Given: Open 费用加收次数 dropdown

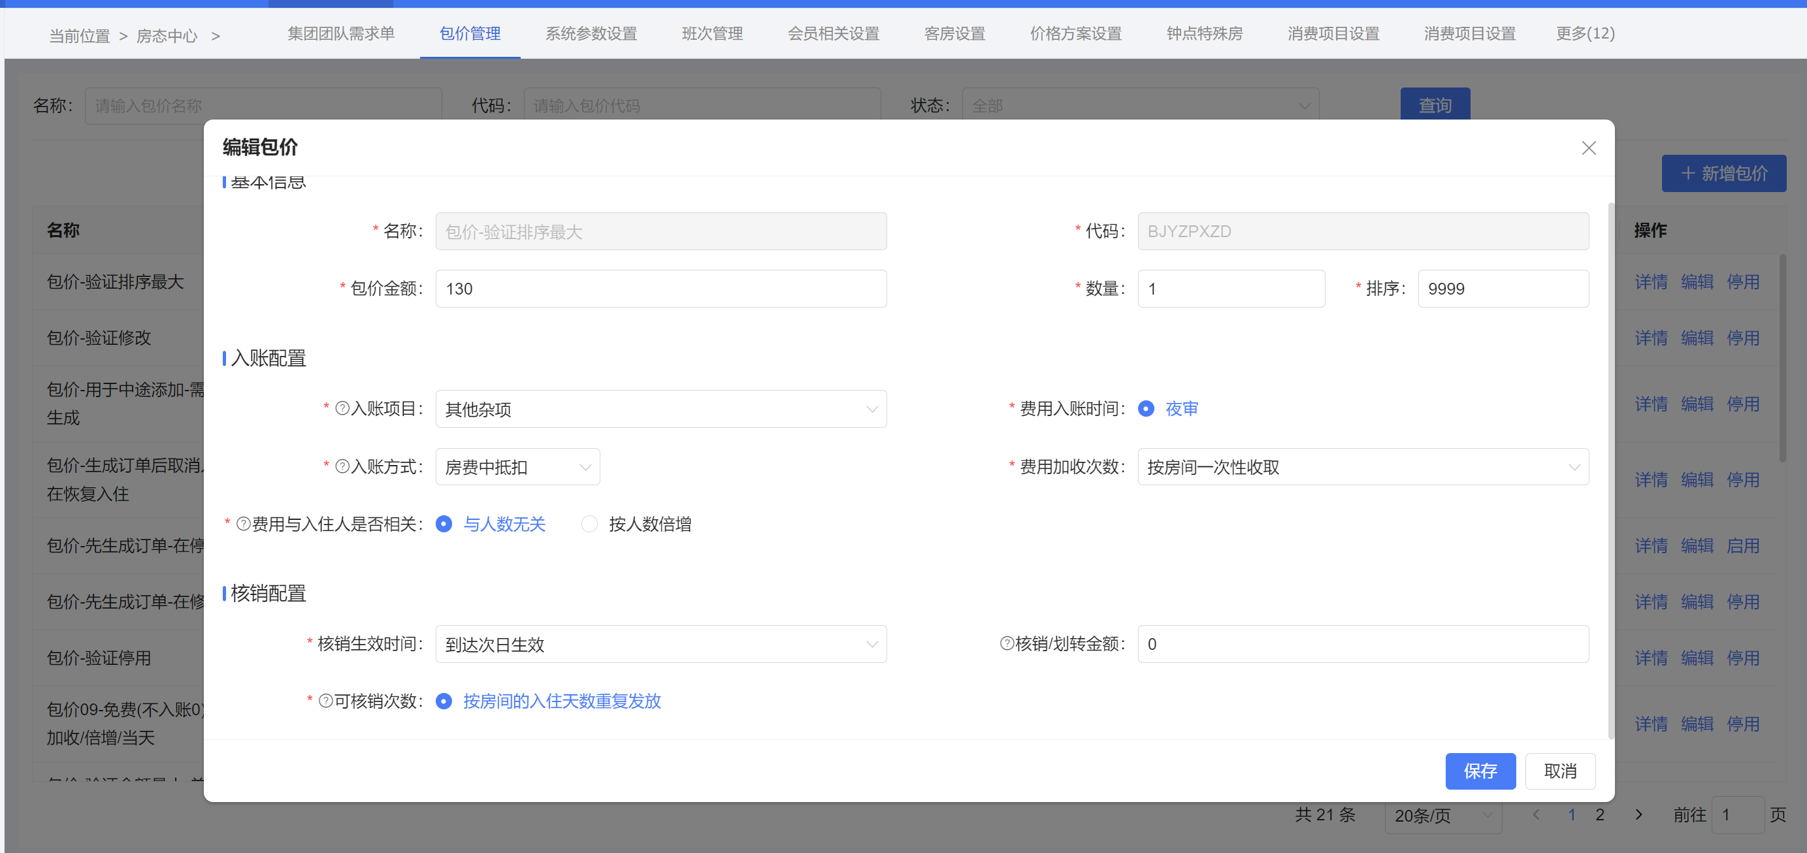Looking at the screenshot, I should tap(1363, 466).
